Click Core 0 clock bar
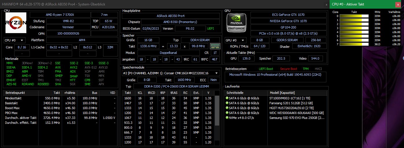This screenshot has width=404, height=148. coord(354,16)
